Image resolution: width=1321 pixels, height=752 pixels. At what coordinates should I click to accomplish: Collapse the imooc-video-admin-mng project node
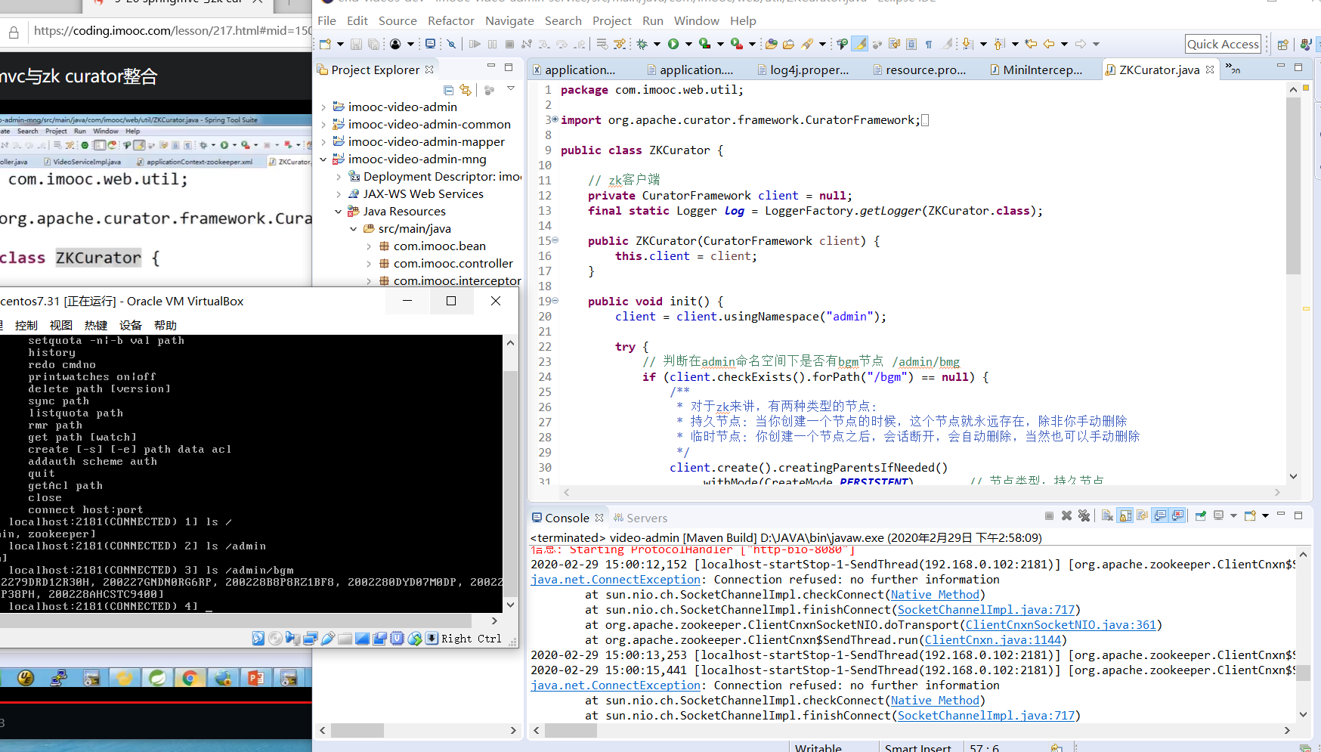(x=323, y=159)
